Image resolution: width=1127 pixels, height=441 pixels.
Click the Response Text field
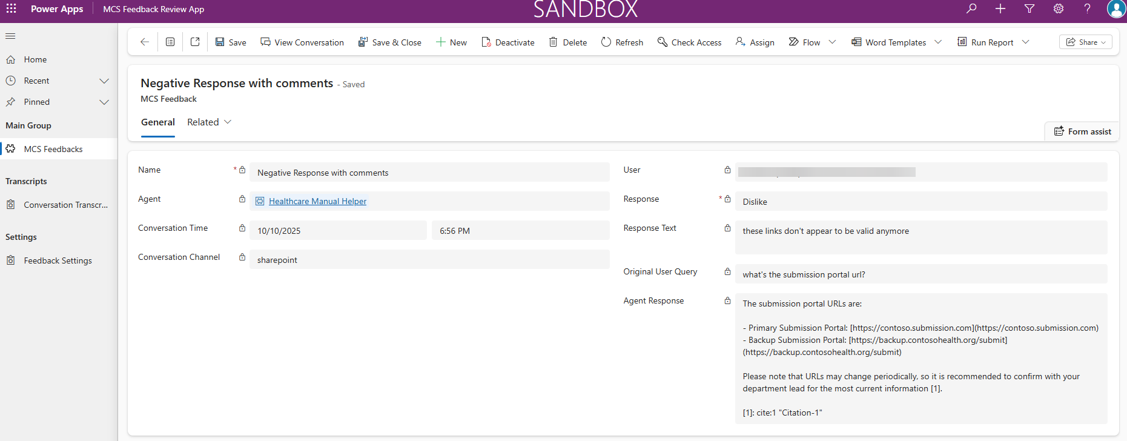tap(920, 237)
